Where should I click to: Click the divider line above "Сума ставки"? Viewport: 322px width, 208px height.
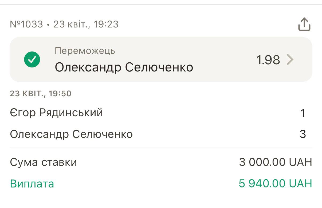[x=161, y=148]
